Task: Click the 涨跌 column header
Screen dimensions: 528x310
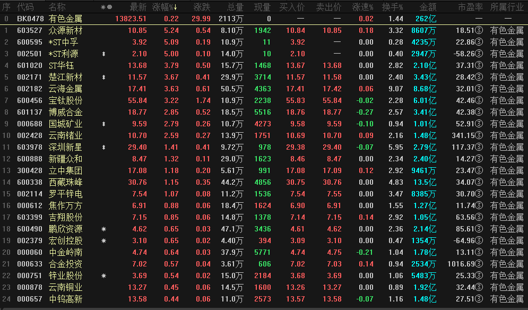Action: 202,7
